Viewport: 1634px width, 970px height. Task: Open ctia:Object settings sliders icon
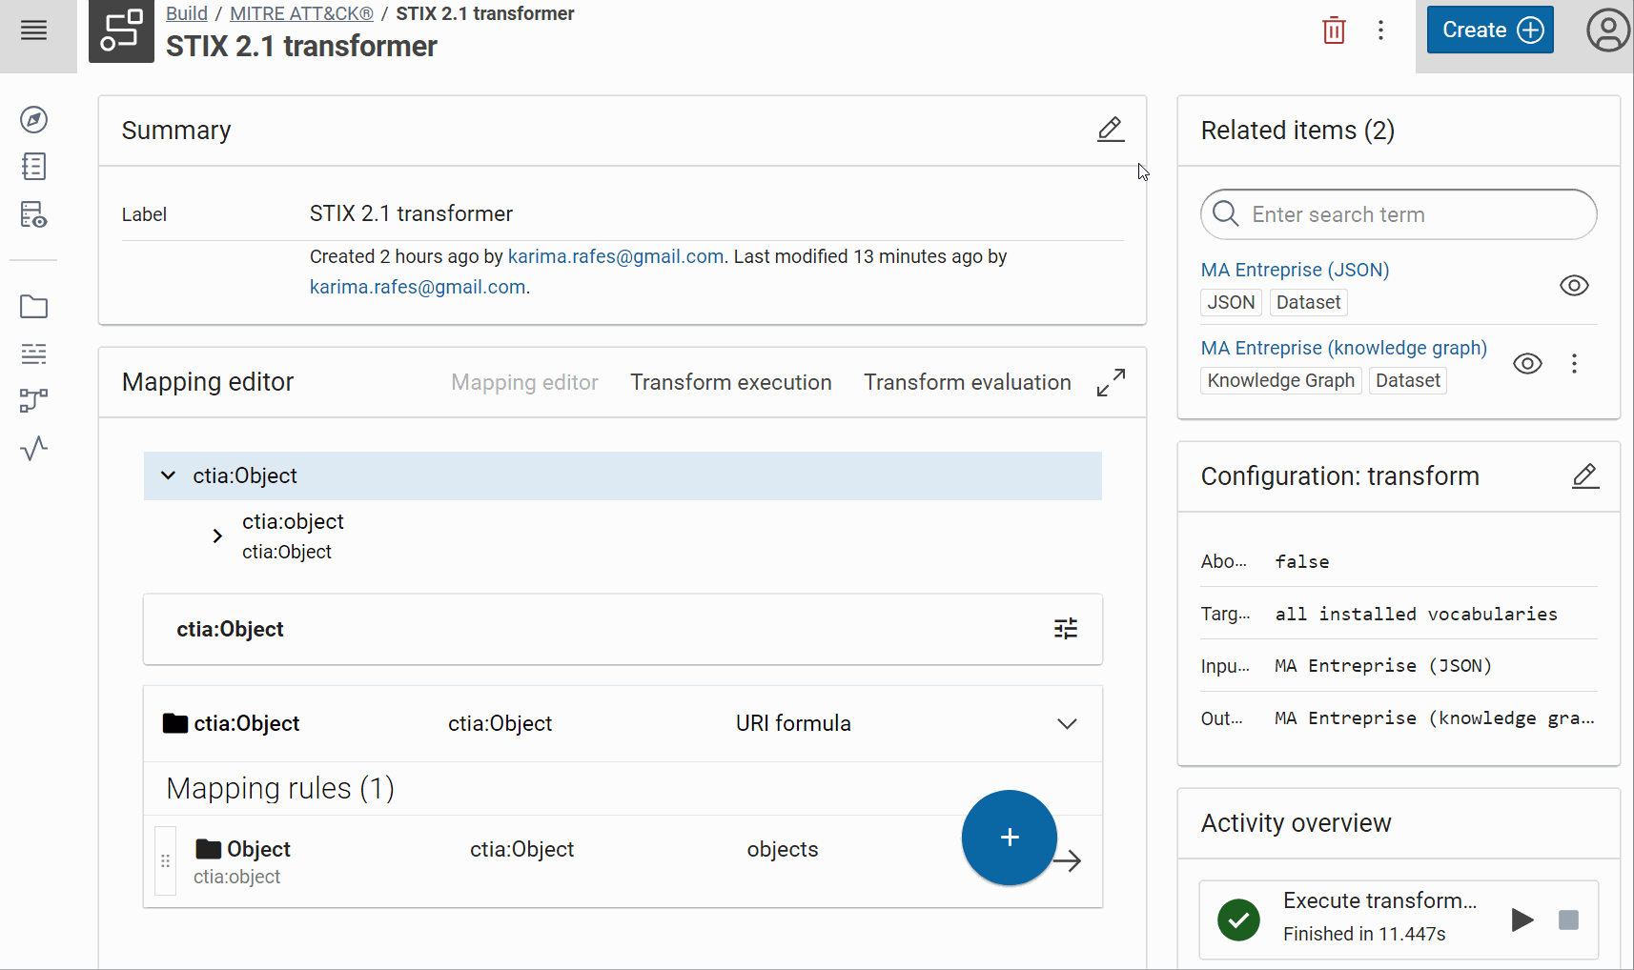click(x=1065, y=629)
